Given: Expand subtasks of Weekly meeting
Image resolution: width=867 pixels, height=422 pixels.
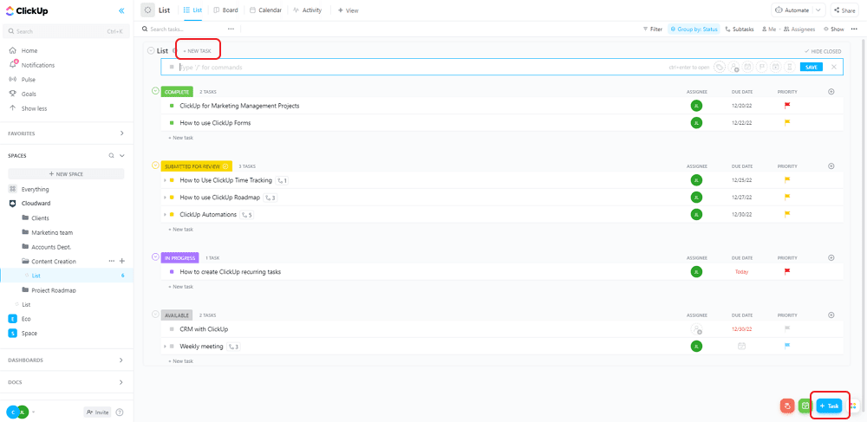Looking at the screenshot, I should pyautogui.click(x=165, y=347).
